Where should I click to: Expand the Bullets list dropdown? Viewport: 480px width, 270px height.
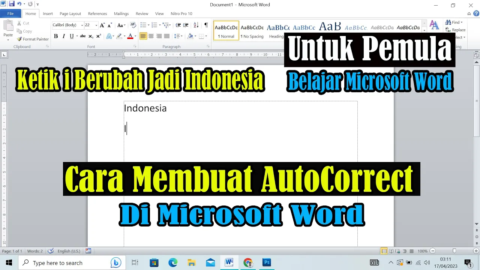pos(149,25)
